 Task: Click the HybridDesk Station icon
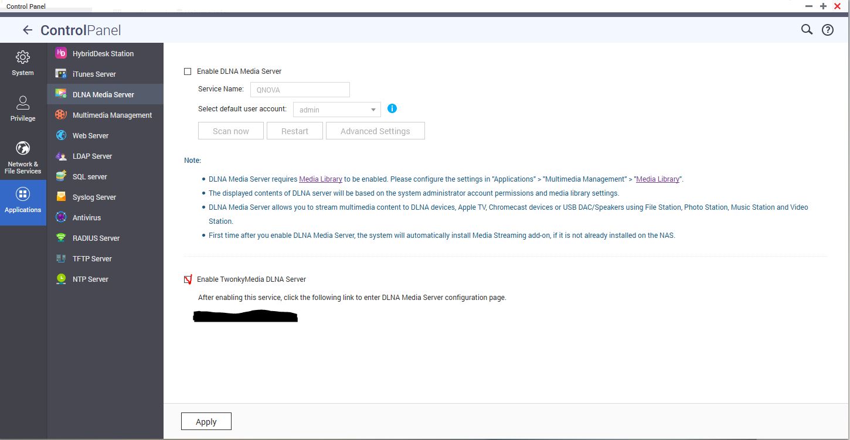[61, 53]
